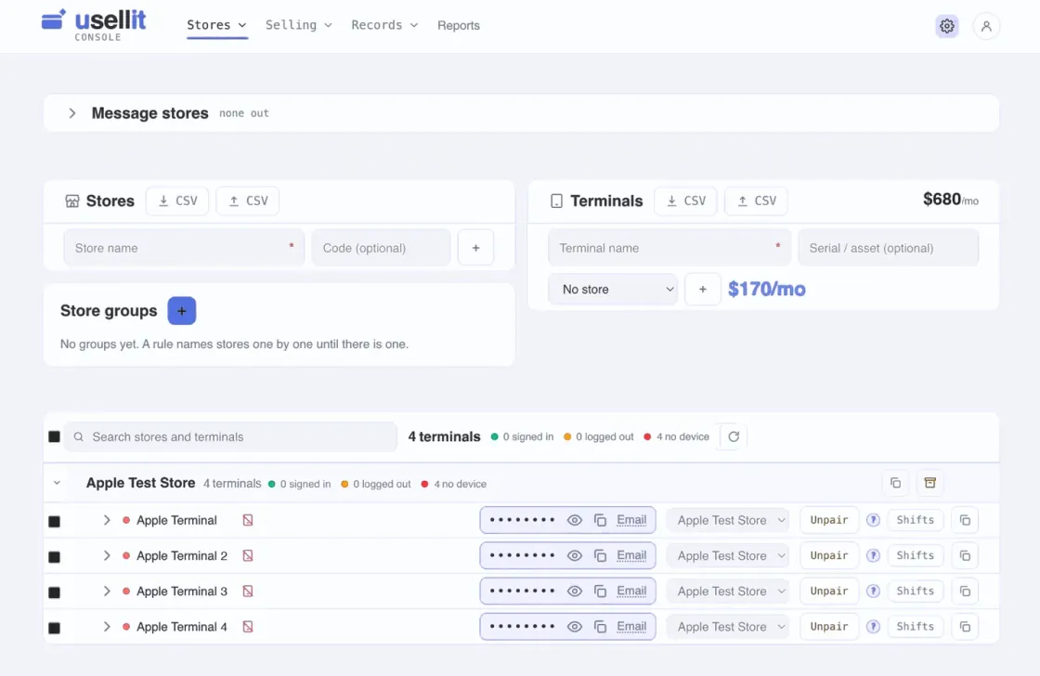The height and width of the screenshot is (676, 1040).
Task: Collapse the Apple Test Store group
Action: pos(57,483)
